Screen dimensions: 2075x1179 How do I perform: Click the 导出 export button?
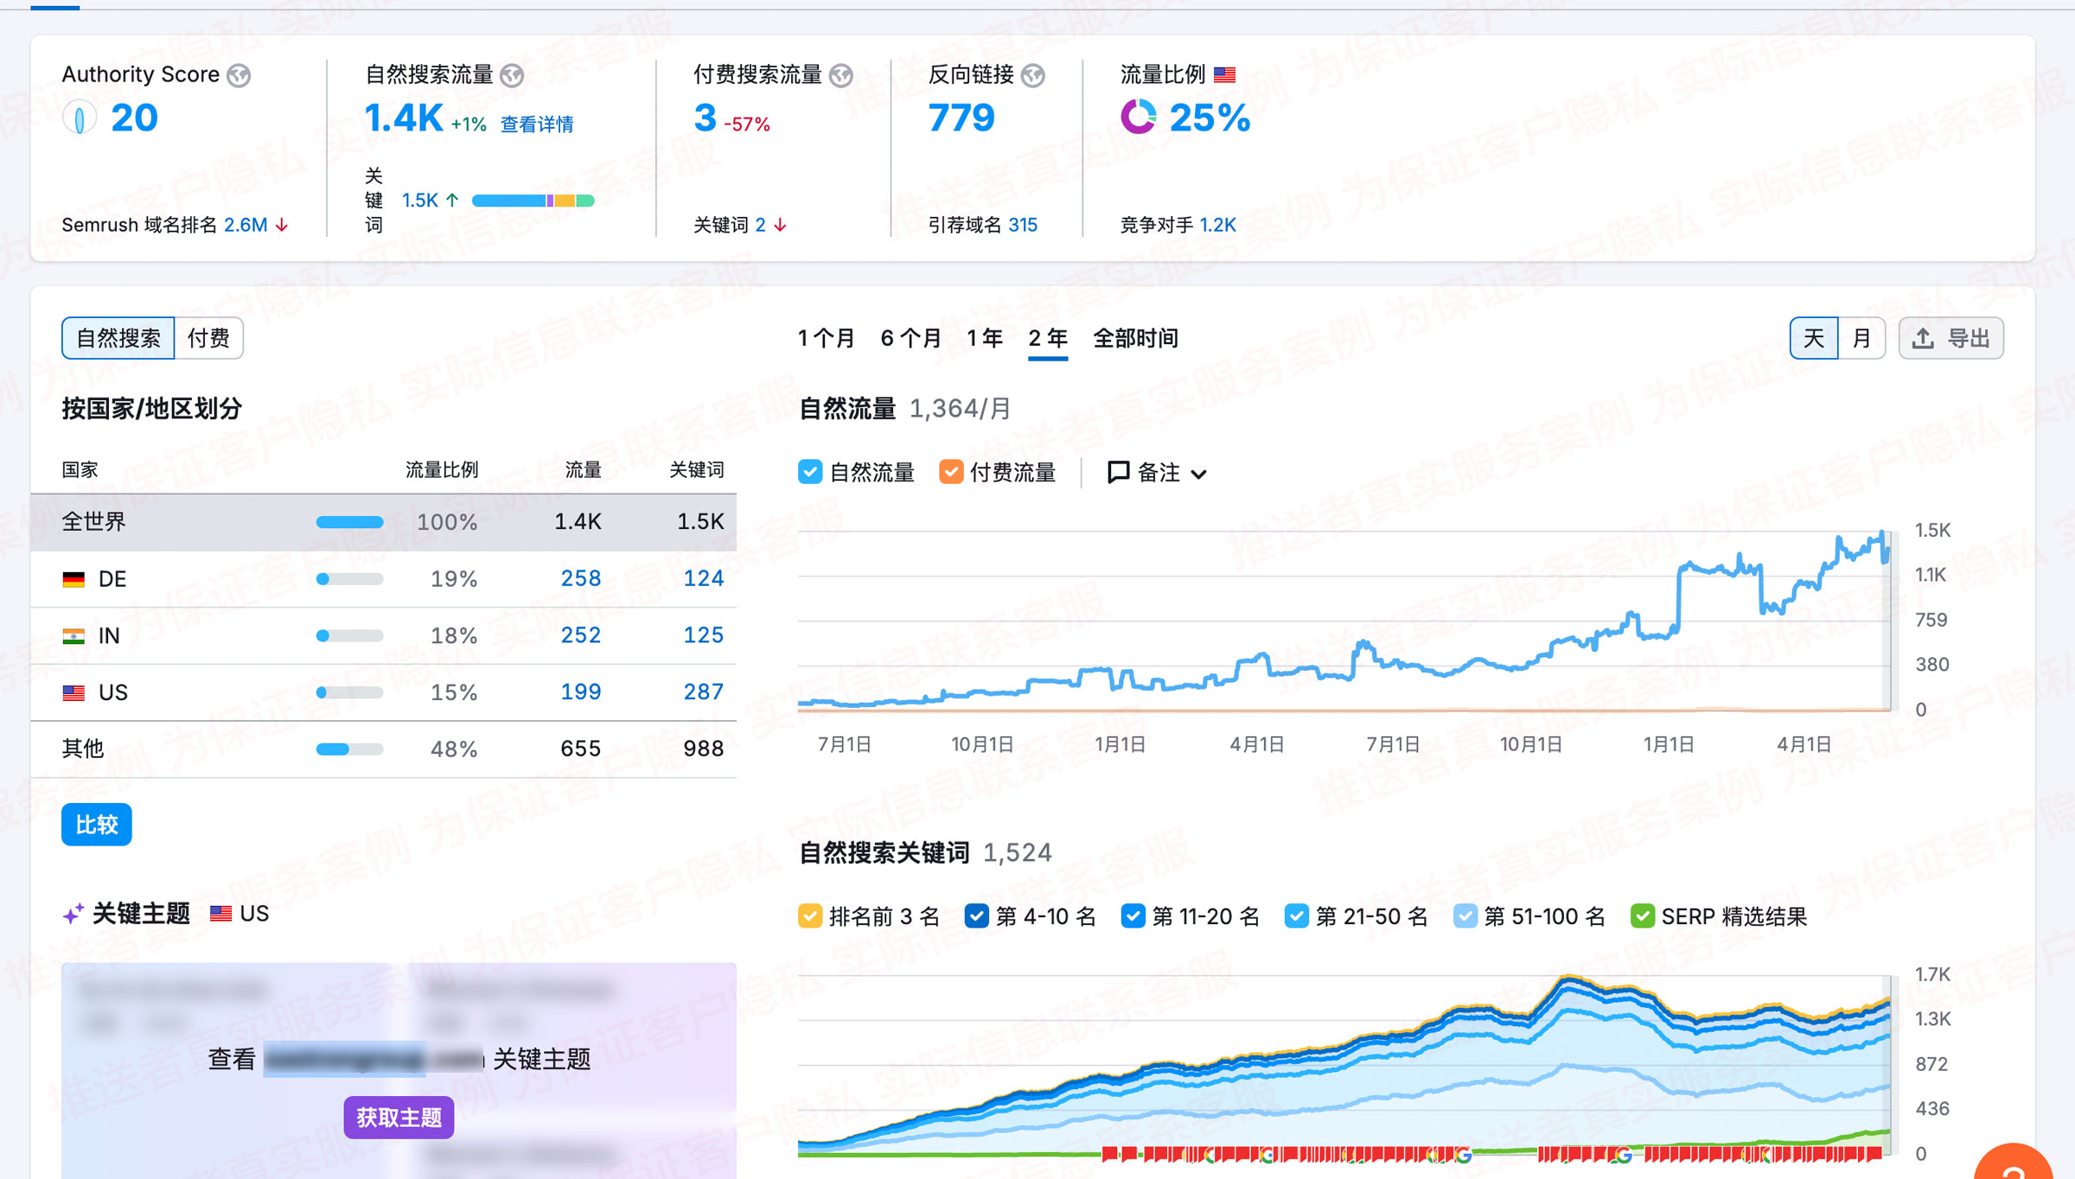tap(1951, 338)
